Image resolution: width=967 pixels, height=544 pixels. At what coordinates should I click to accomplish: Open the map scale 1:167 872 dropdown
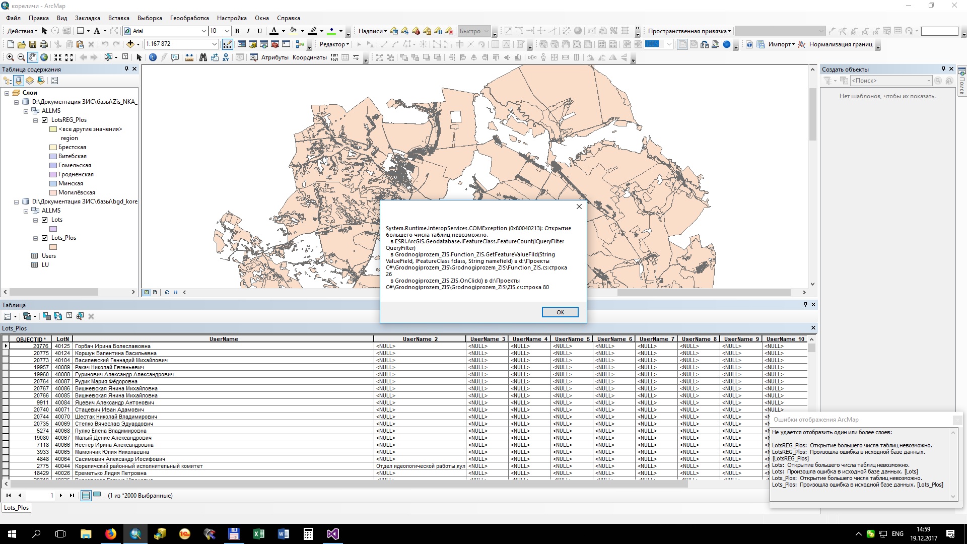214,44
